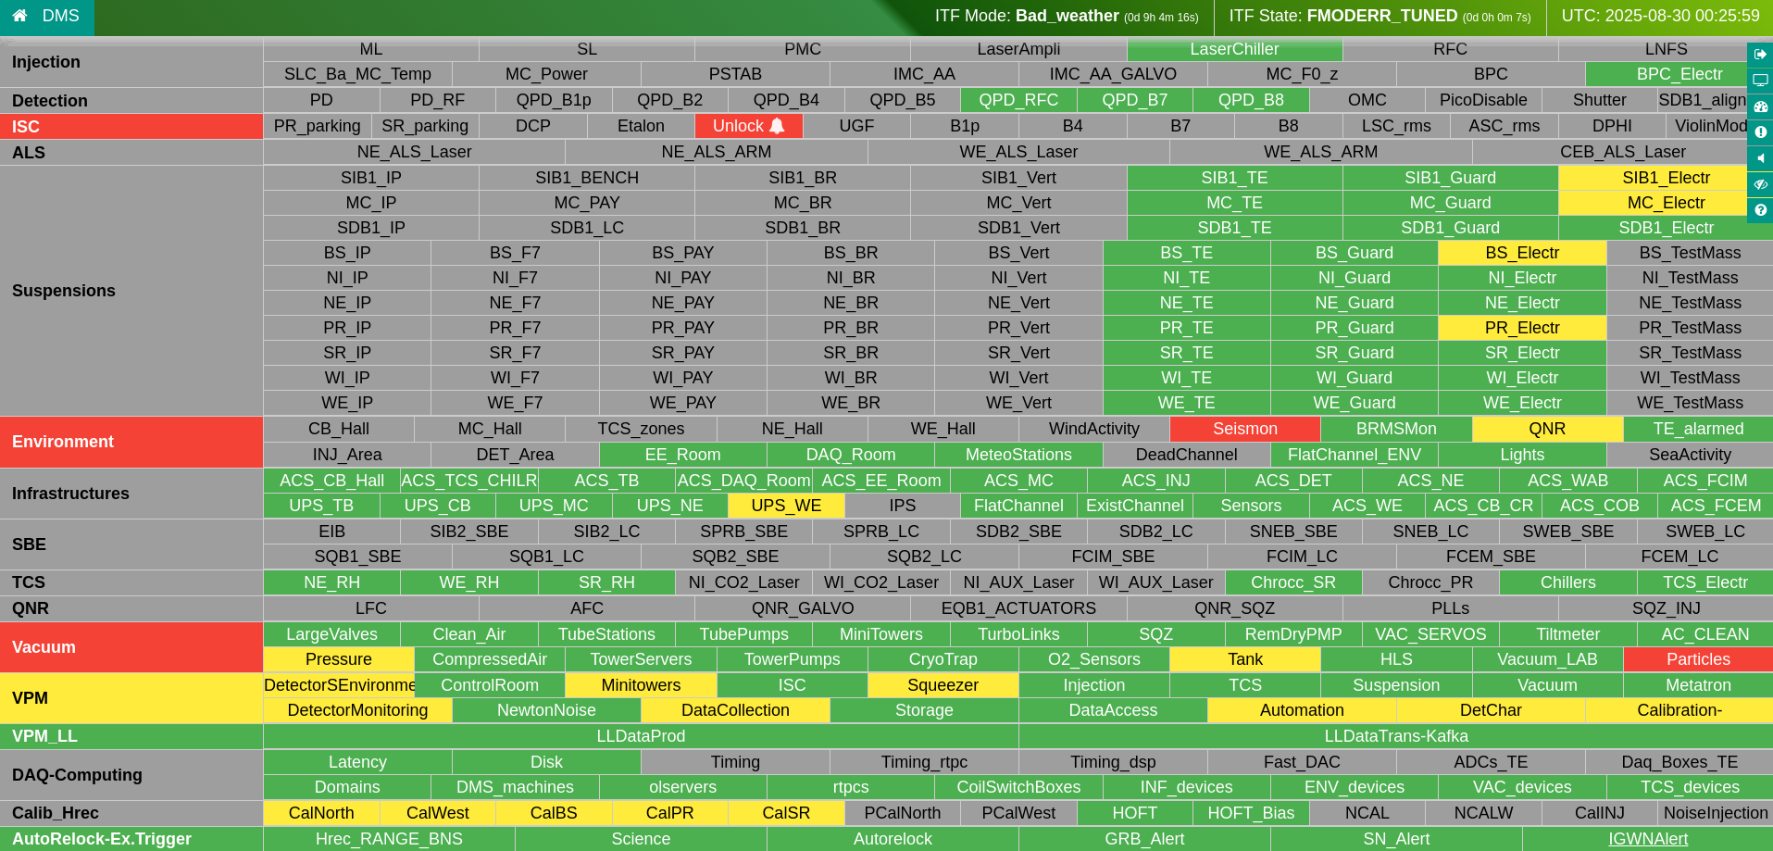The height and width of the screenshot is (851, 1773).
Task: Select the Environment category header
Action: pos(131,443)
